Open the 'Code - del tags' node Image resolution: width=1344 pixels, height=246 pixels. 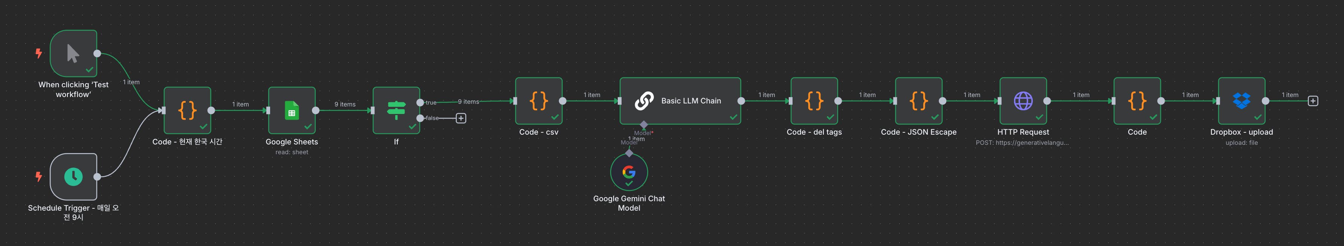(x=814, y=101)
